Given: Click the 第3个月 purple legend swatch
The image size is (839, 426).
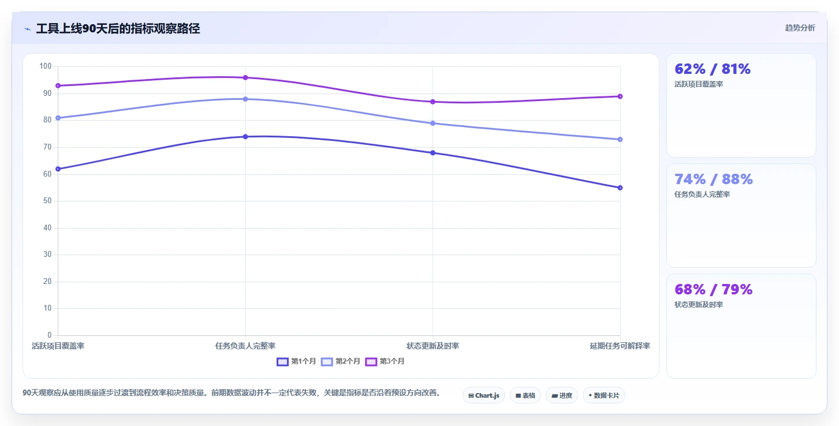Looking at the screenshot, I should coord(371,361).
